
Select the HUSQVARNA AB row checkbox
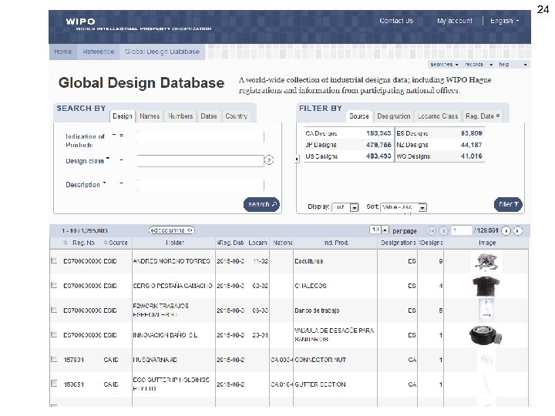[x=54, y=360]
